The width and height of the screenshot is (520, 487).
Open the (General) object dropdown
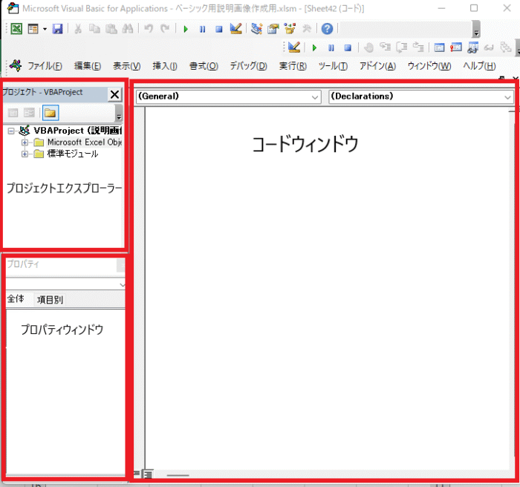coord(315,97)
